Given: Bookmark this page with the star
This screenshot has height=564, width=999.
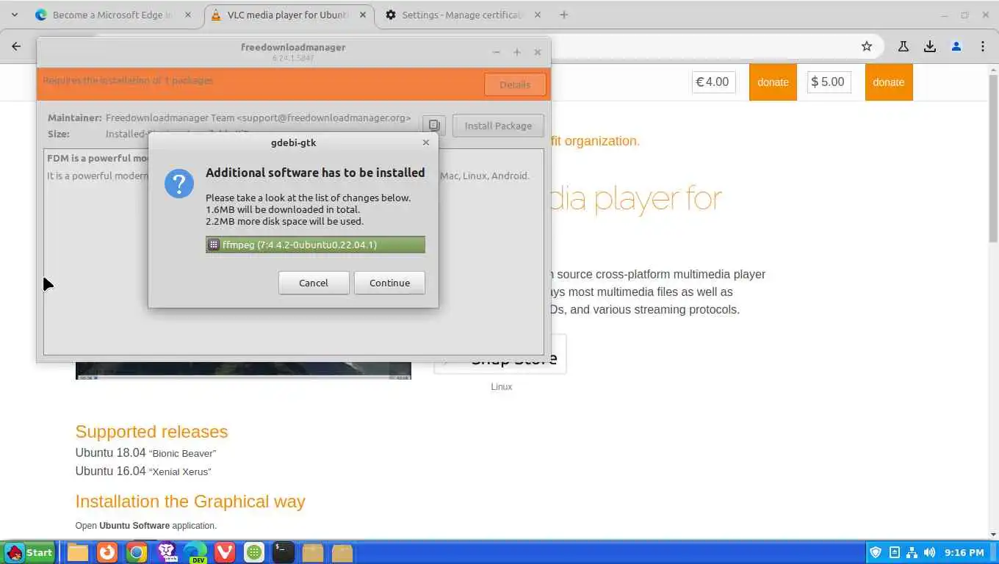Looking at the screenshot, I should point(867,46).
